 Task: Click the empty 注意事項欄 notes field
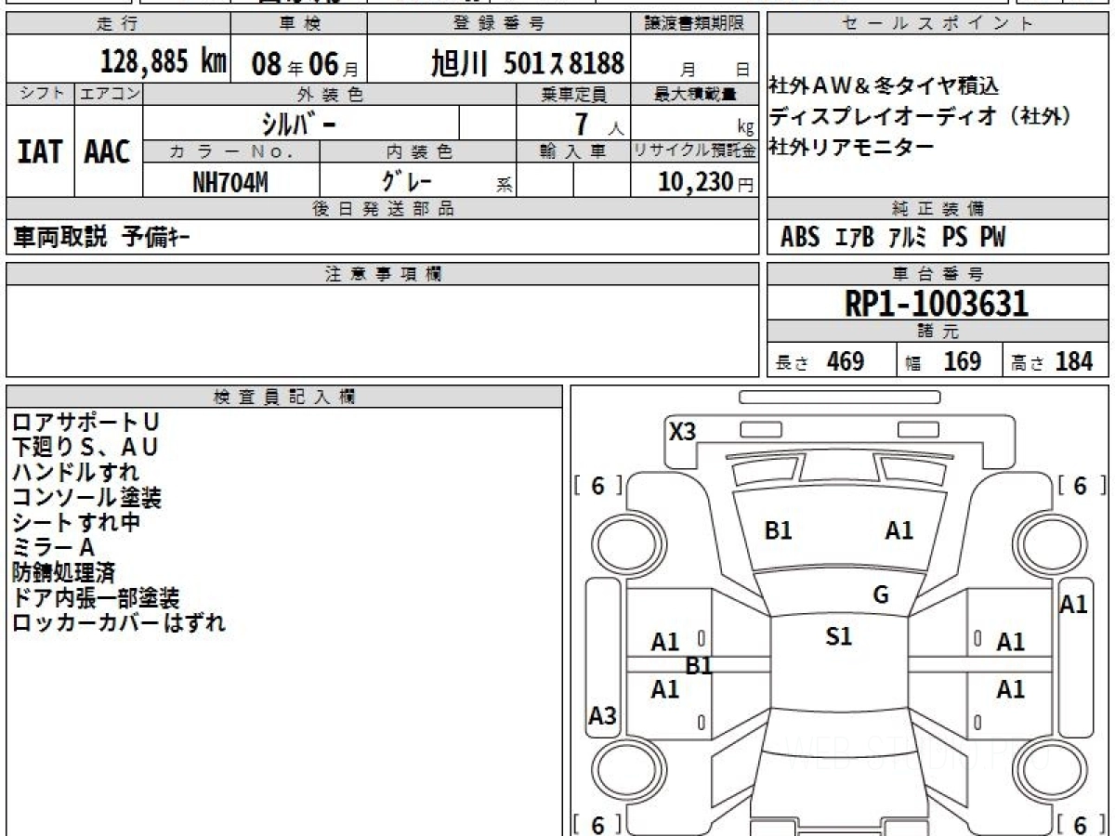(382, 331)
